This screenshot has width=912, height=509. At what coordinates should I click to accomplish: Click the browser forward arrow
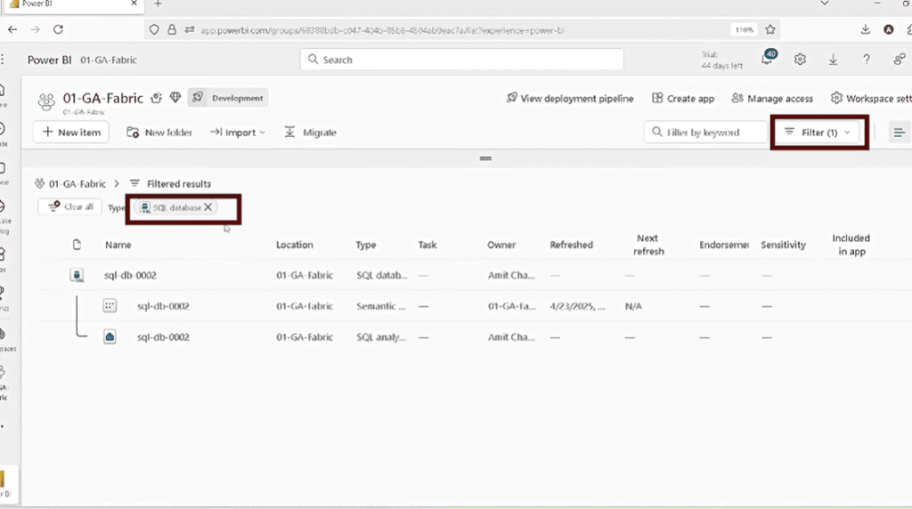[x=35, y=29]
